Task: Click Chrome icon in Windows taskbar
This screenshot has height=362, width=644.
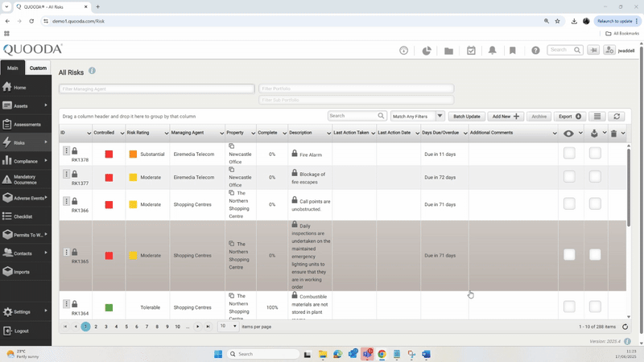Action: (x=382, y=354)
